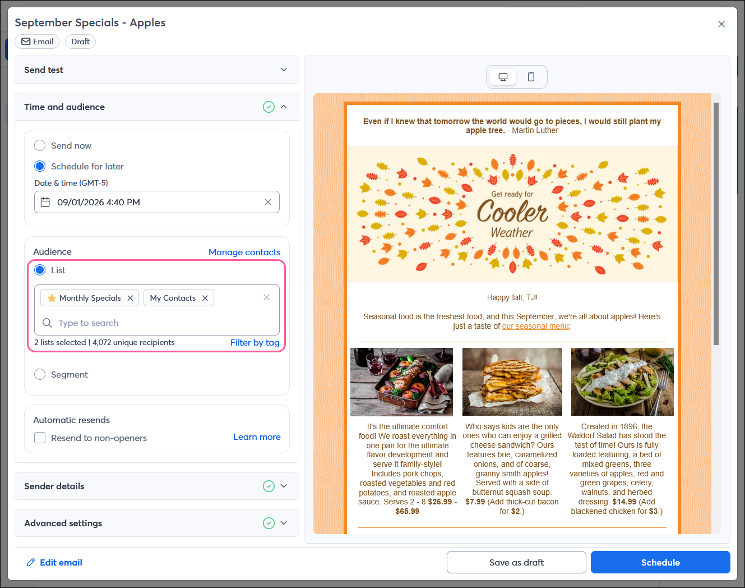Select the Segment radio button
Screen dimensions: 745x588
40,374
